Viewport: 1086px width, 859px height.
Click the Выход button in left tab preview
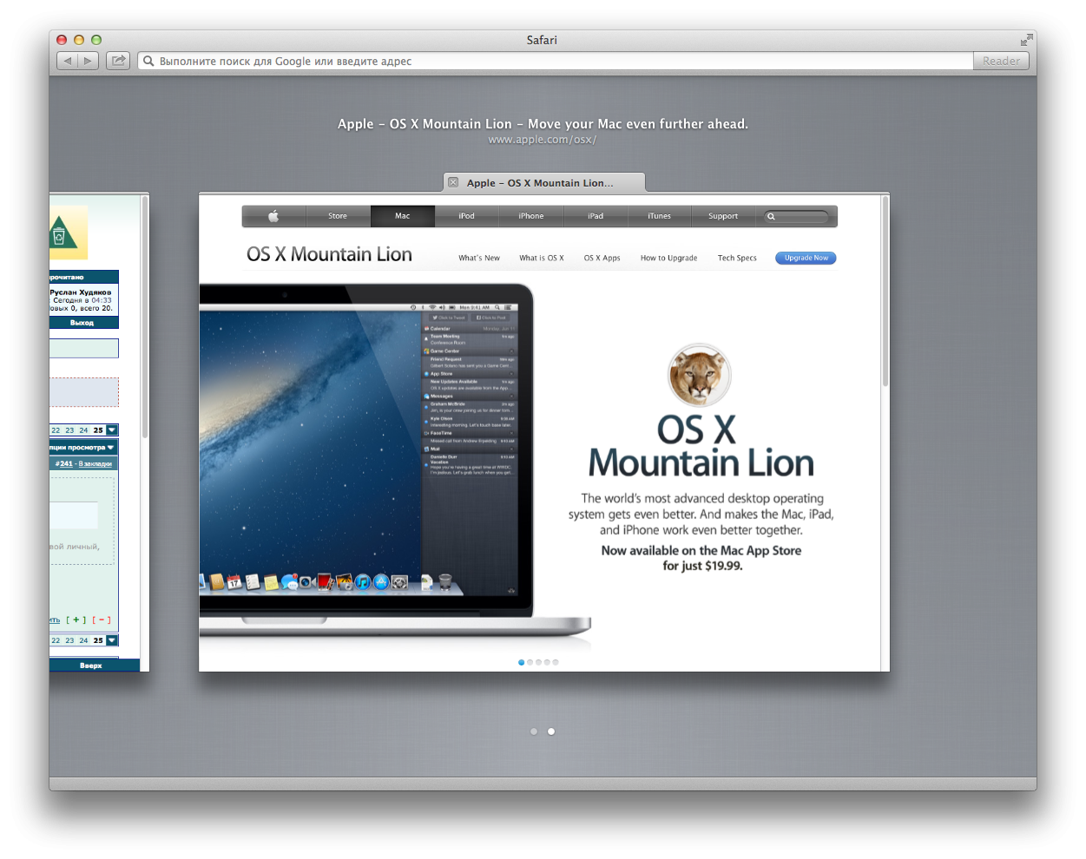coord(83,323)
